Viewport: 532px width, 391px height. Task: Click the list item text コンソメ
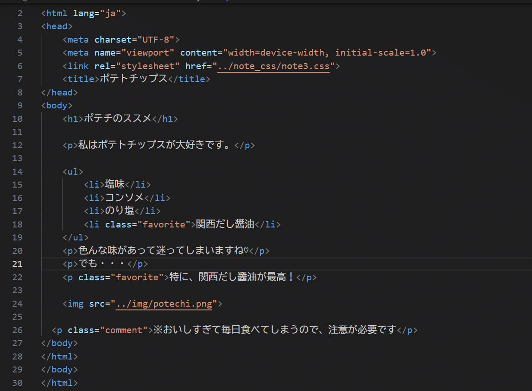pos(125,198)
